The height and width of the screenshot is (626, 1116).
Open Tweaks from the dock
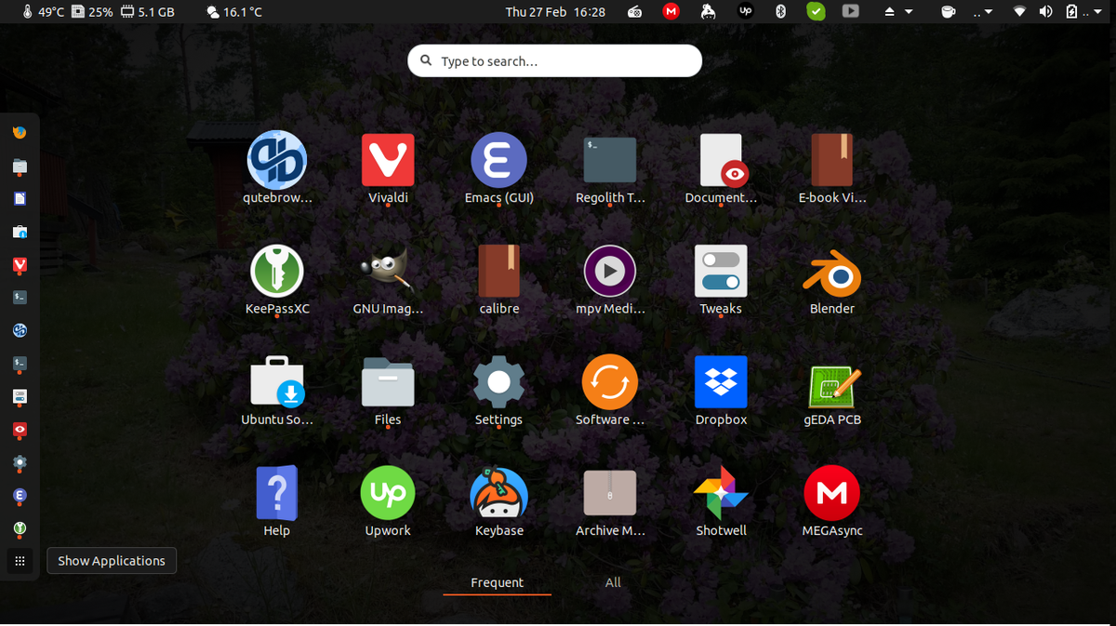point(20,396)
